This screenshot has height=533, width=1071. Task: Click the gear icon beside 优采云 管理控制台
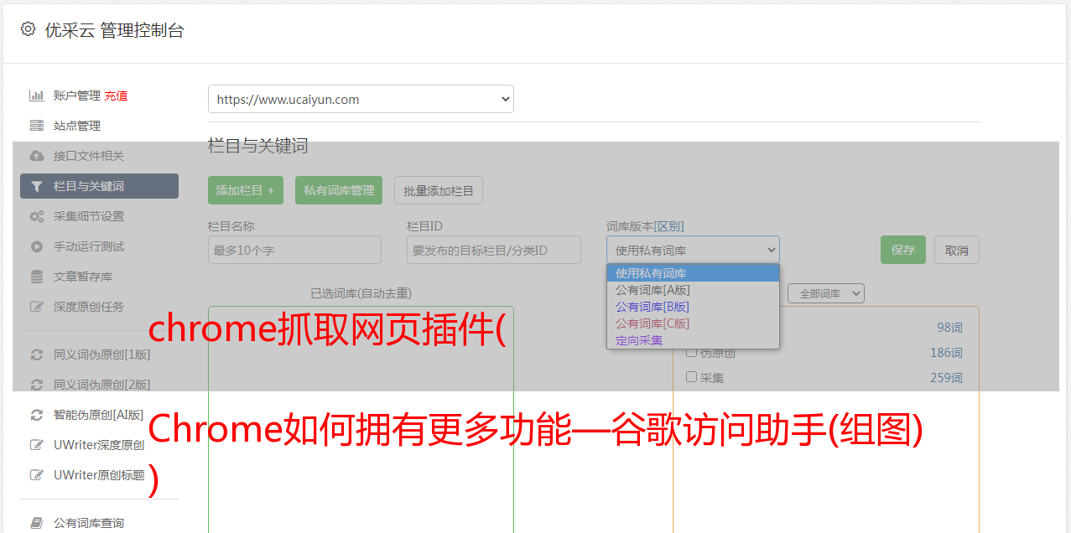(x=28, y=29)
